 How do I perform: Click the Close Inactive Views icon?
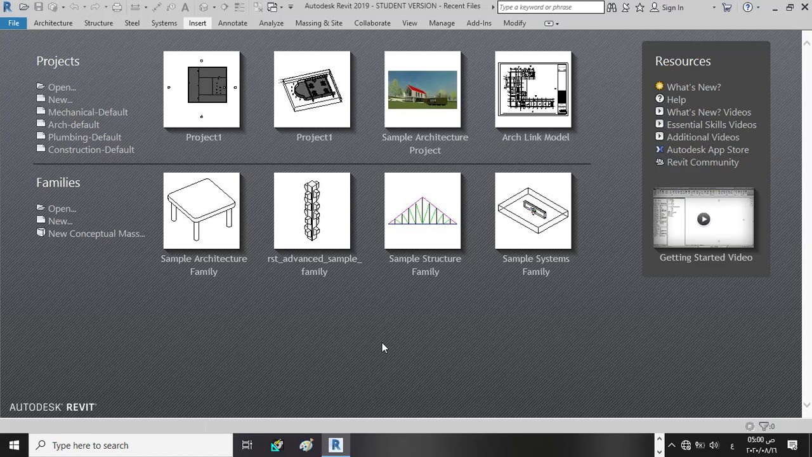tap(258, 7)
